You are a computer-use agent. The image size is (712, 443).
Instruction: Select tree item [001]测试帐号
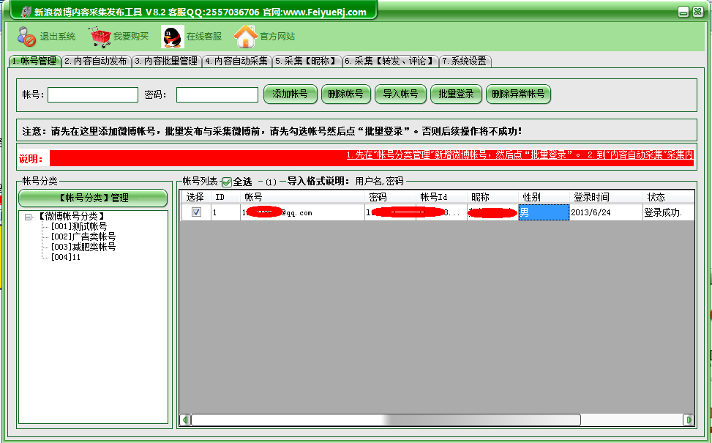coord(79,226)
